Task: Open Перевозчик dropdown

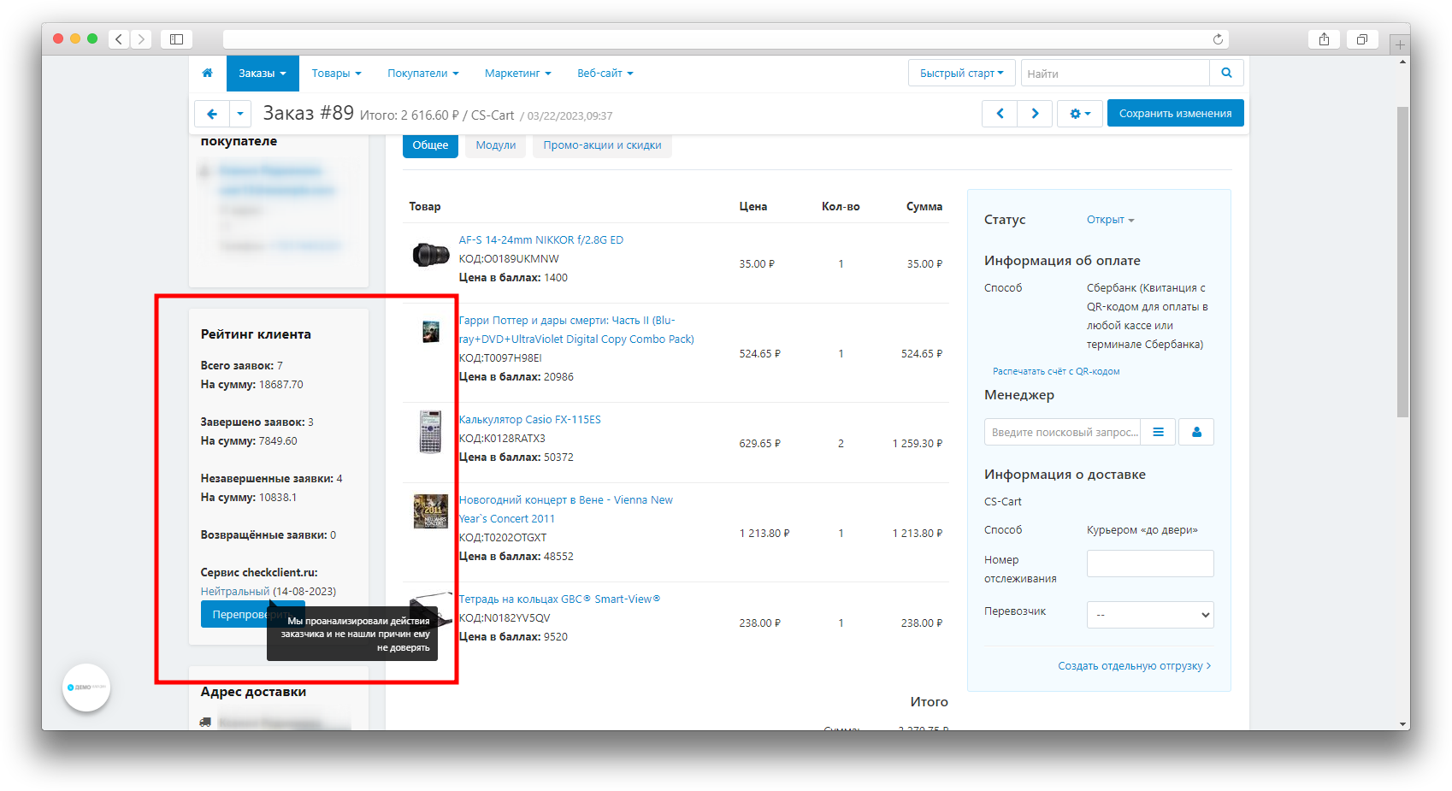Action: 1150,615
